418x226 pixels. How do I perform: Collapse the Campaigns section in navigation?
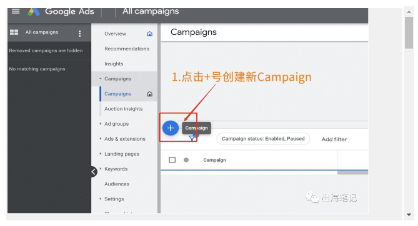point(100,78)
